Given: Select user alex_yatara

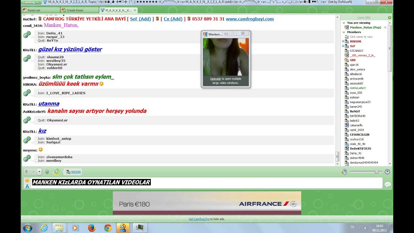Looking at the screenshot, I should (357, 69).
